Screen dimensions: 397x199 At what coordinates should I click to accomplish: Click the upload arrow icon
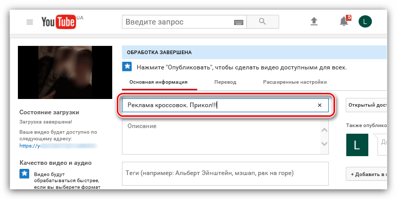[x=314, y=21]
